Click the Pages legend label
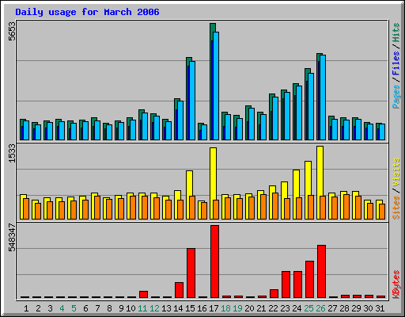Image resolution: width=405 pixels, height=317 pixels. (396, 97)
